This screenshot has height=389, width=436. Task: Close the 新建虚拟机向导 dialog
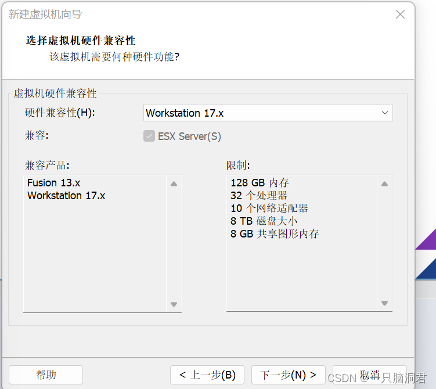(x=400, y=14)
